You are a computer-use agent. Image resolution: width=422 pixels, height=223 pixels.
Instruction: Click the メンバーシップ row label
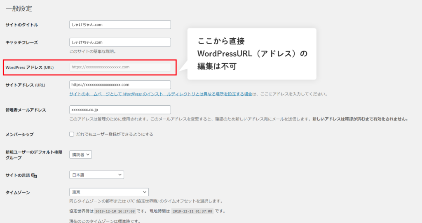point(19,135)
